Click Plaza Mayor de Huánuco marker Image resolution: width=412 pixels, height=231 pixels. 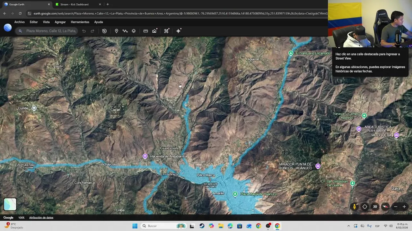coord(235,194)
